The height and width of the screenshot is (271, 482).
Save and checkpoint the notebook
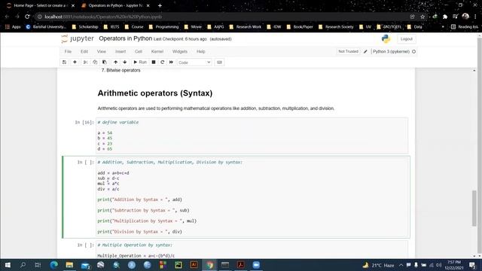pyautogui.click(x=64, y=62)
